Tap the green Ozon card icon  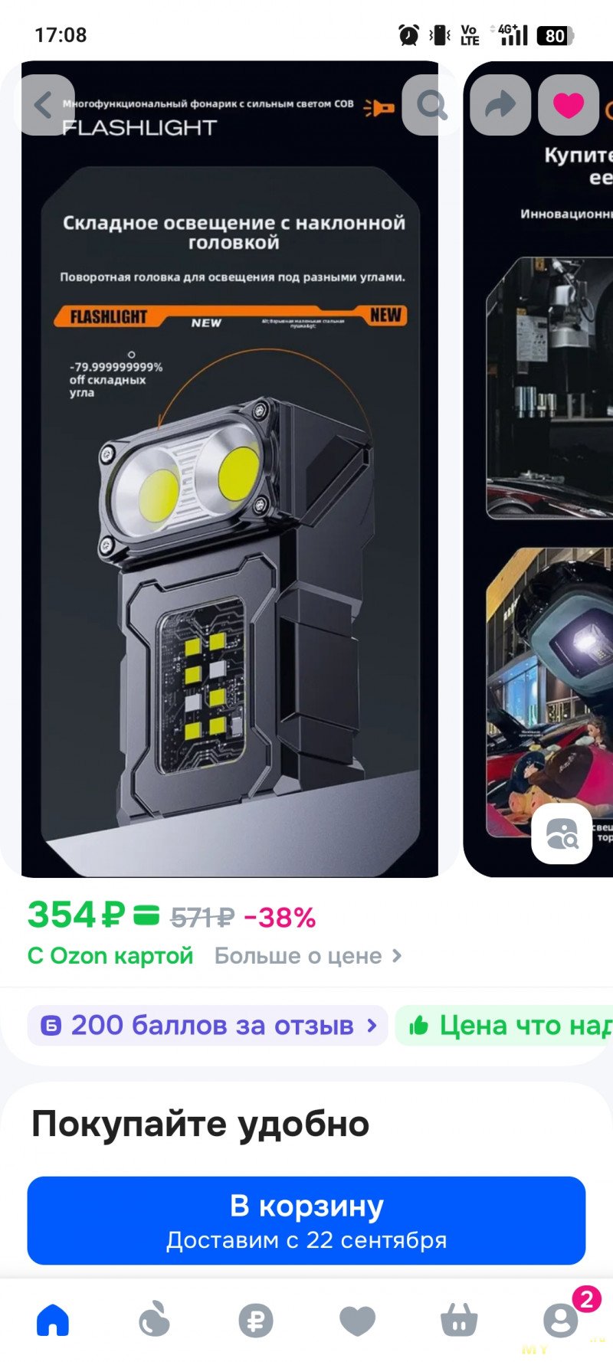146,915
